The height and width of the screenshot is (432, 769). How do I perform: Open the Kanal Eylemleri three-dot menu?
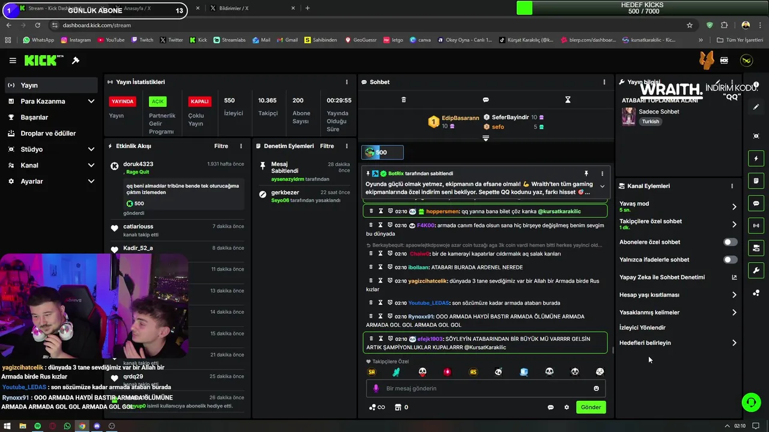point(732,186)
